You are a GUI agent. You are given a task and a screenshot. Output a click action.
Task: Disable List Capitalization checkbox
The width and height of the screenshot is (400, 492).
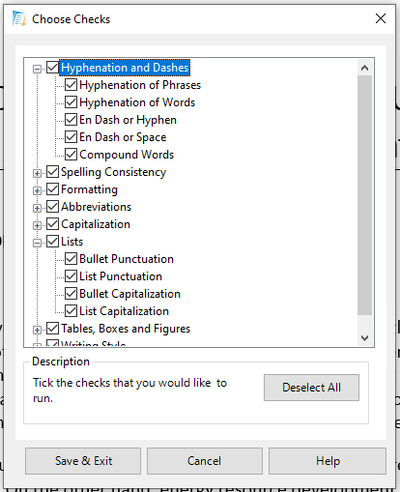click(71, 311)
